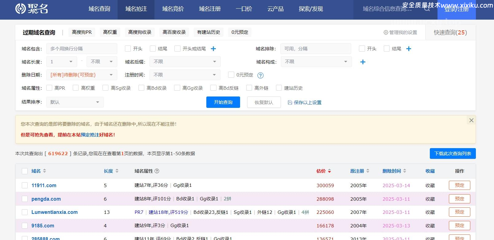Screen dimensions: 494x240
Task: Click the gear icon for 管理我的设置
Action: click(386, 32)
